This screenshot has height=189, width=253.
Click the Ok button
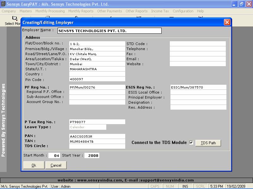(x=34, y=165)
